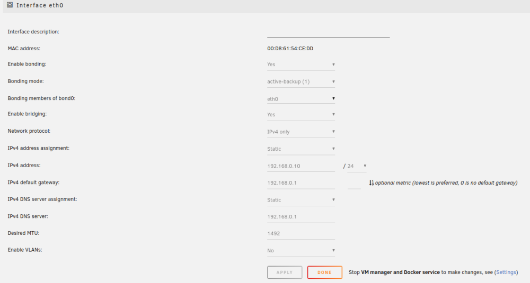Click the IPv4 default gateway field

coord(301,183)
